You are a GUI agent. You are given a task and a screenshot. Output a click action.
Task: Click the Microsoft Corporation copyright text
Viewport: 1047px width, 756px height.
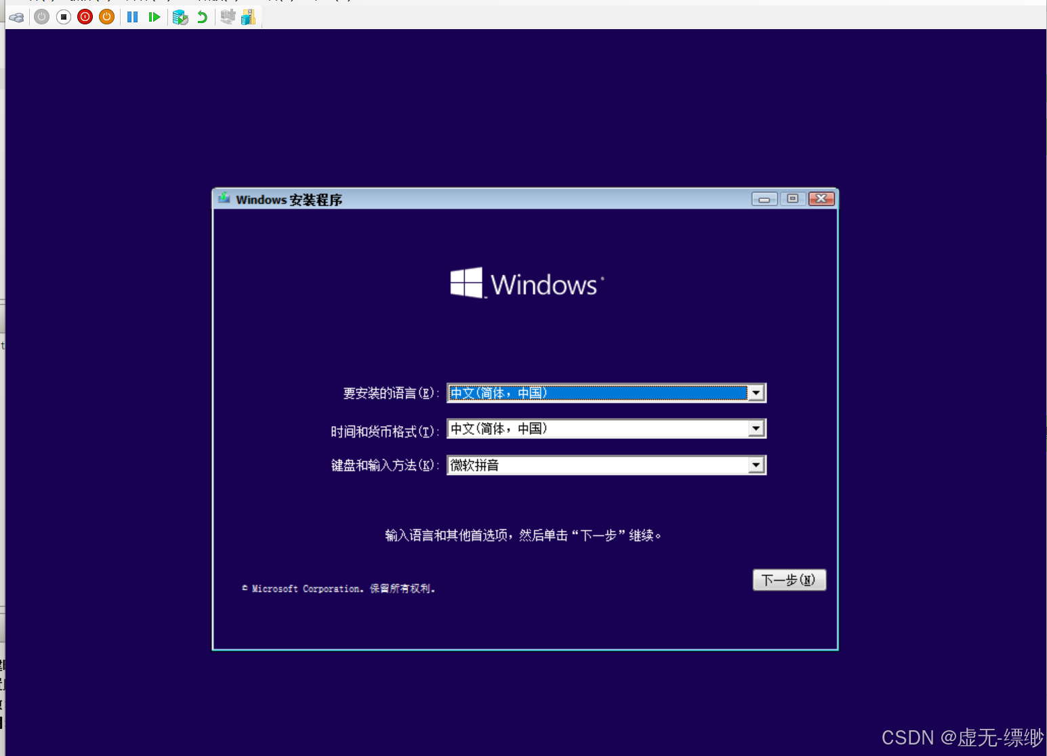(338, 589)
